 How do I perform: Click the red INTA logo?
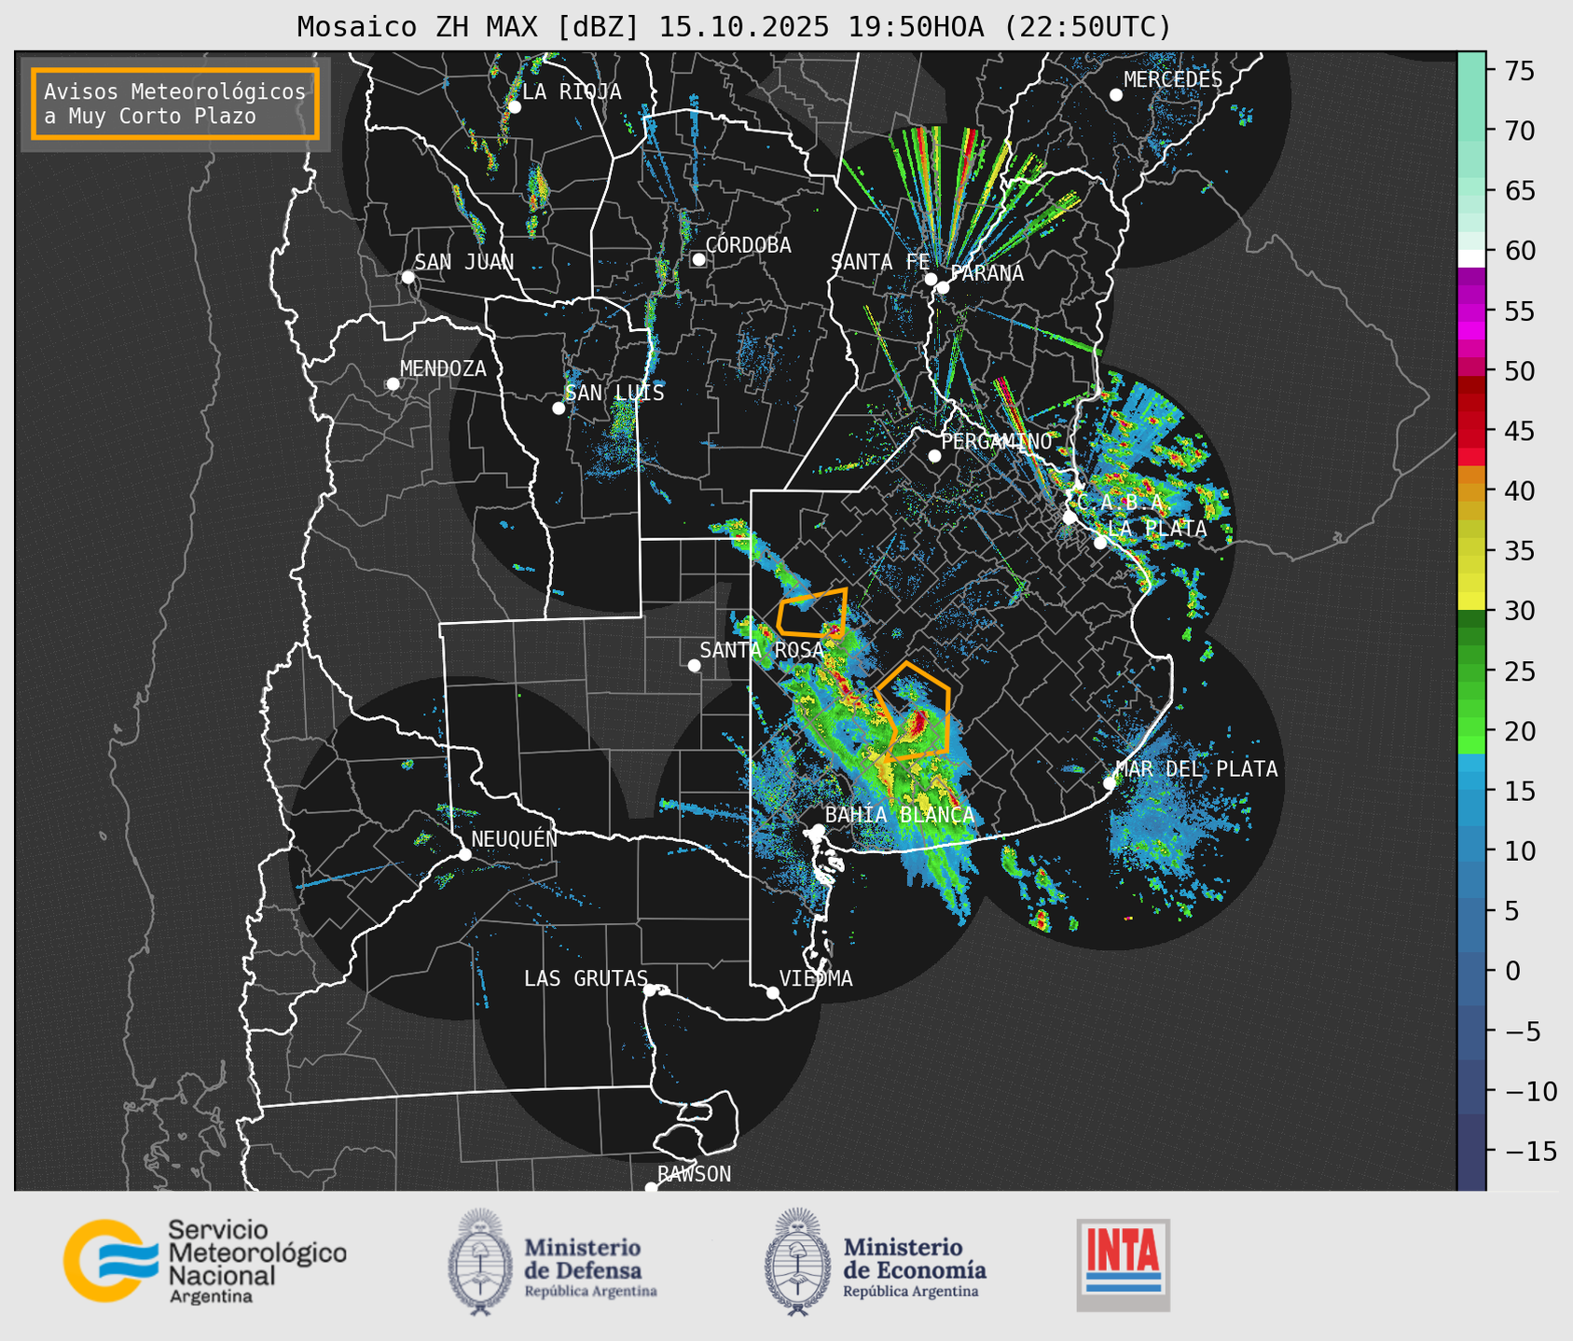1123,1264
